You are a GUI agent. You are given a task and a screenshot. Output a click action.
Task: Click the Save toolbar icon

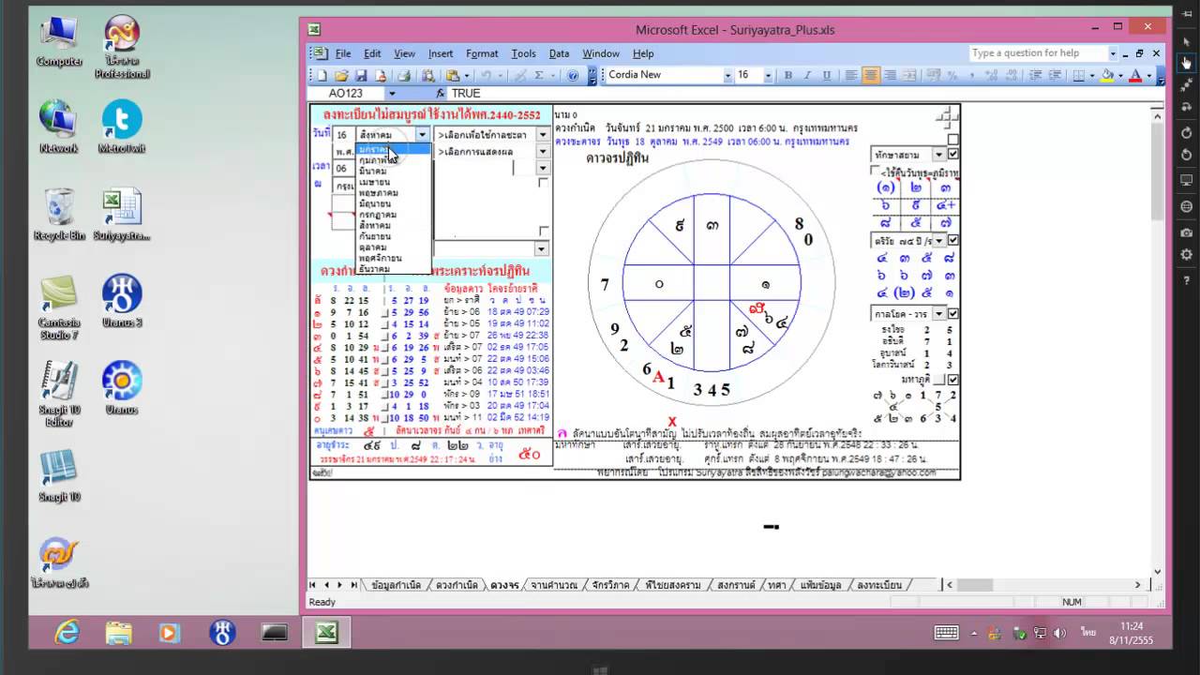point(361,76)
